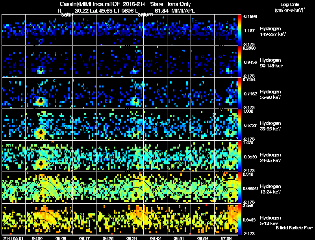Click the '0.7162' colorbar value
The height and width of the screenshot is (240, 315).
(250, 94)
